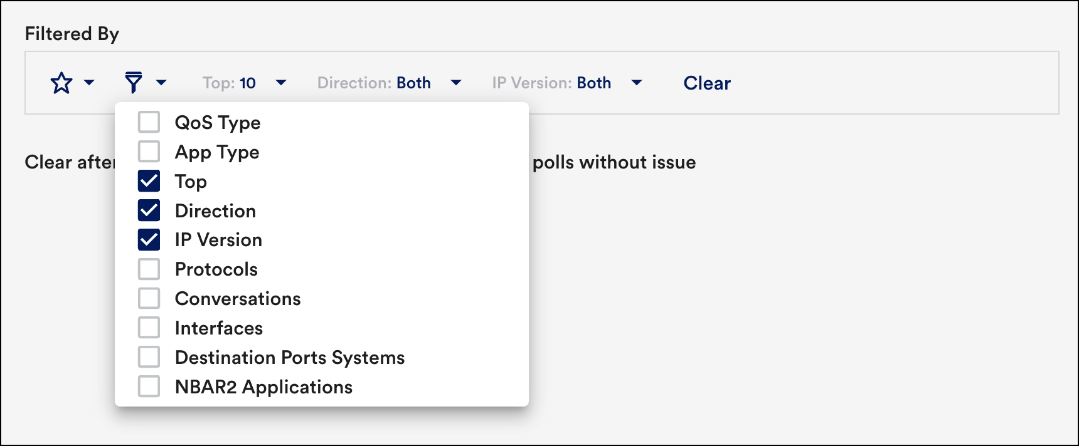This screenshot has width=1079, height=446.
Task: Select the Interfaces checkbox
Action: tap(149, 328)
